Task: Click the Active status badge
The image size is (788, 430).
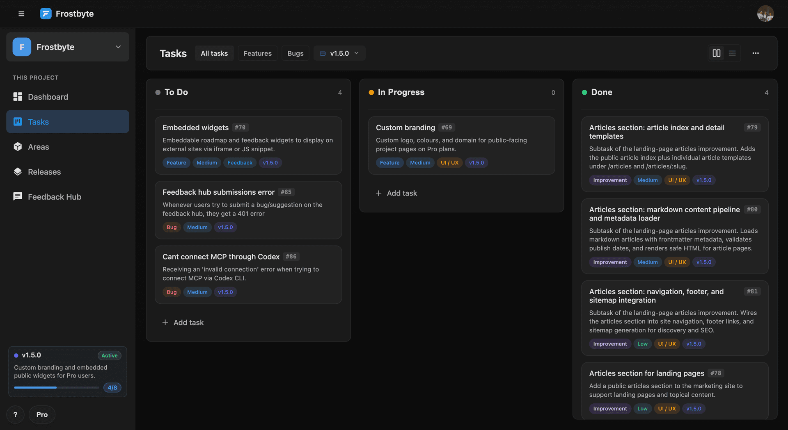Action: [109, 355]
